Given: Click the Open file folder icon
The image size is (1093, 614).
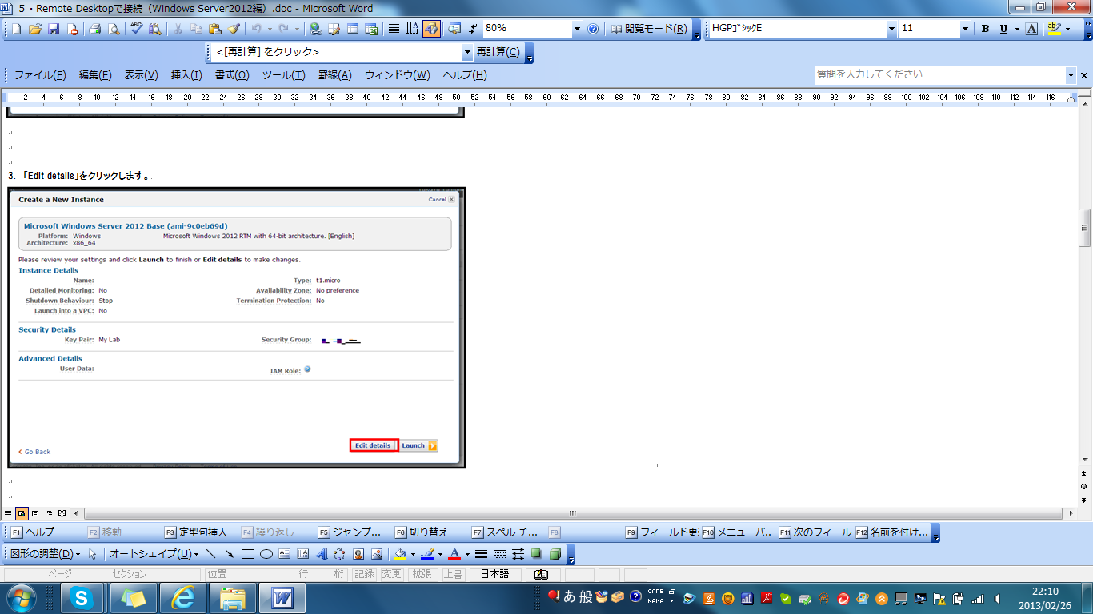Looking at the screenshot, I should (34, 29).
